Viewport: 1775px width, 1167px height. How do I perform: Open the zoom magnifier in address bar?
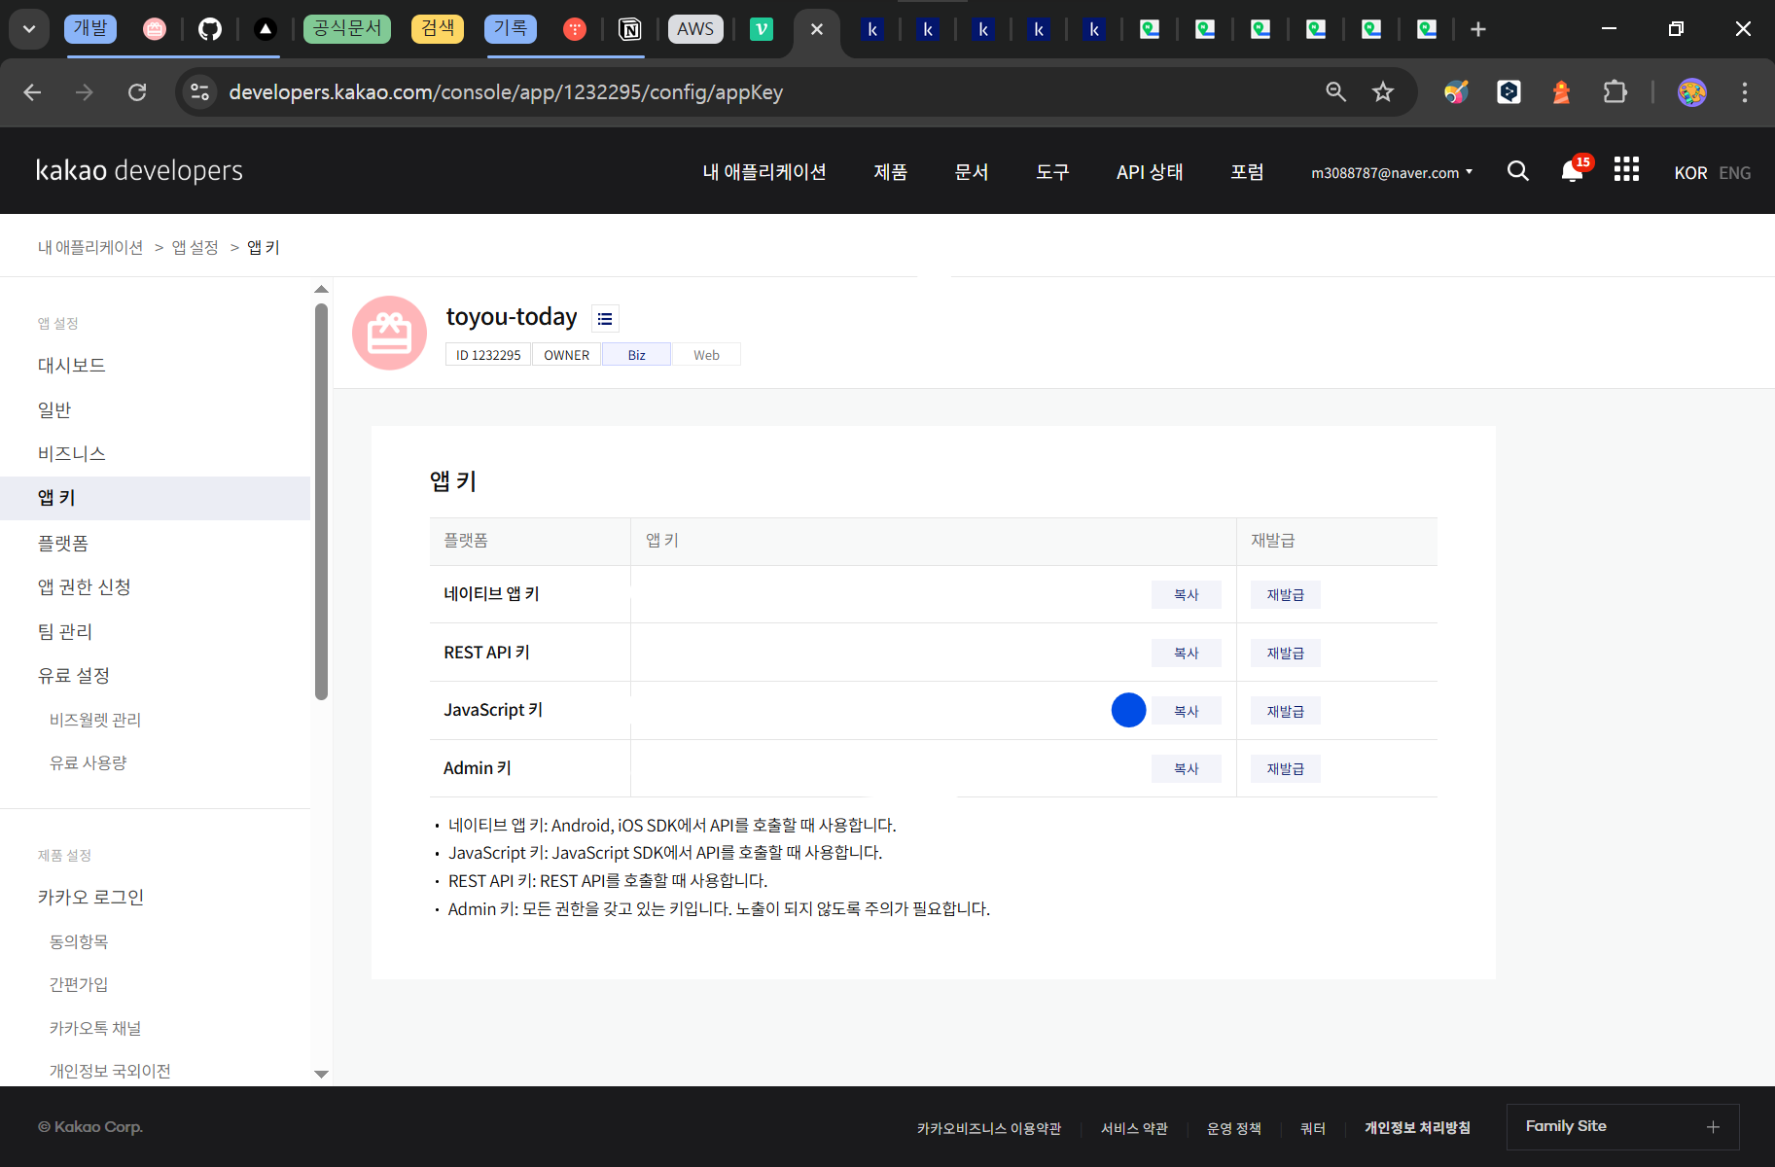(x=1336, y=92)
